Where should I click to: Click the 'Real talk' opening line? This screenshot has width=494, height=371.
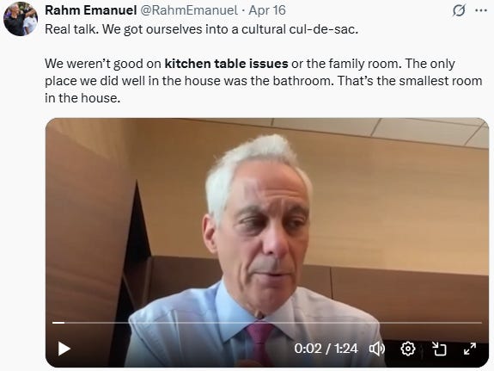(x=72, y=29)
